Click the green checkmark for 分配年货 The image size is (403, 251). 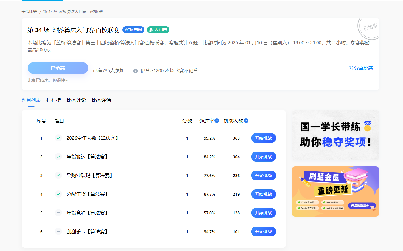click(58, 194)
